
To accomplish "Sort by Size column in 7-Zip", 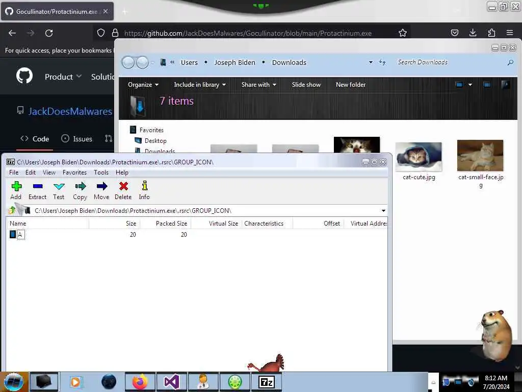I will point(115,224).
